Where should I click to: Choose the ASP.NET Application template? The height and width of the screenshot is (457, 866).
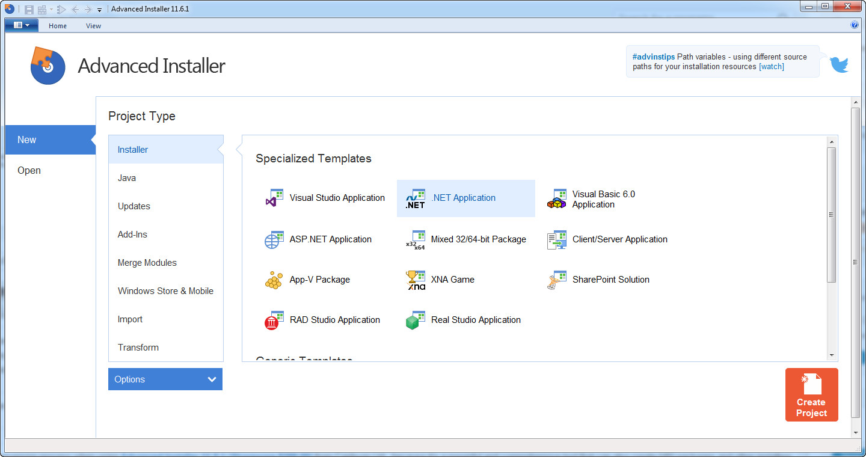click(330, 239)
